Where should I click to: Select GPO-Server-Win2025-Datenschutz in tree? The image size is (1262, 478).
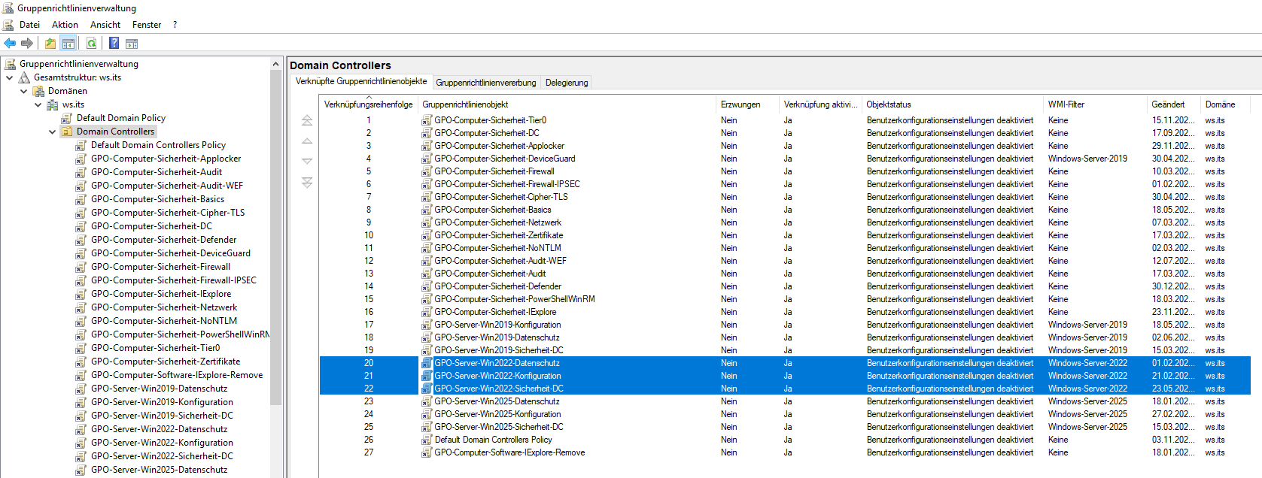(159, 470)
